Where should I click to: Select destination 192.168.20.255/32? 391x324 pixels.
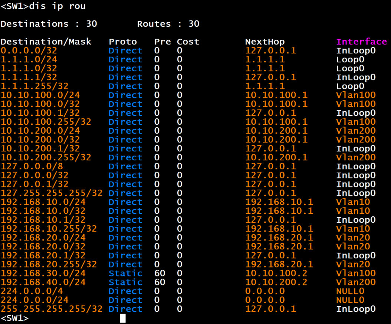pos(49,265)
